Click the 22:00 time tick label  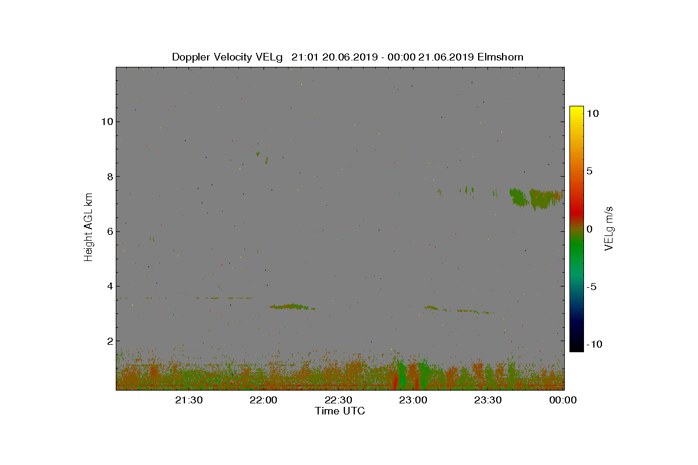pyautogui.click(x=263, y=400)
